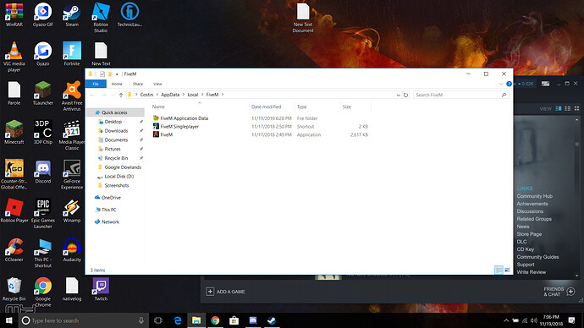Select the Recycle Bin desktop icon
The image size is (584, 328).
[x=14, y=289]
